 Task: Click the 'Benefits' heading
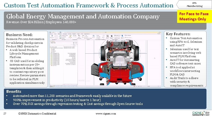(x=14, y=91)
